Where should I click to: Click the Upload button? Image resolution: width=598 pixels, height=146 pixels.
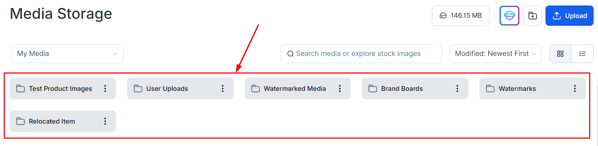[x=569, y=15]
